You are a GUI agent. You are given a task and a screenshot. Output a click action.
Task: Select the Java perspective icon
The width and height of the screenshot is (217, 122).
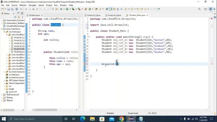click(x=211, y=9)
